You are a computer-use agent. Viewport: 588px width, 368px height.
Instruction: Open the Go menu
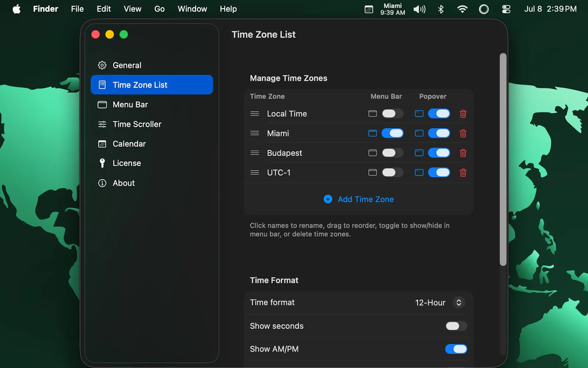pyautogui.click(x=159, y=9)
